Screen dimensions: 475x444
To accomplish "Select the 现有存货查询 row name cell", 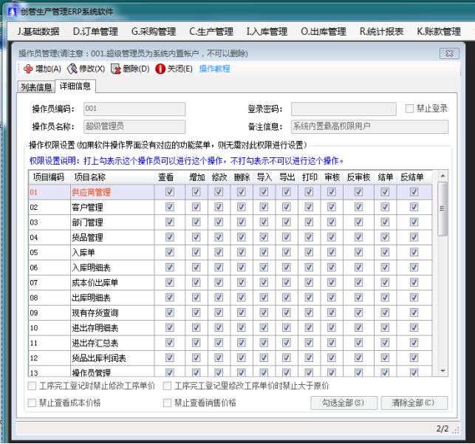I will pyautogui.click(x=112, y=312).
